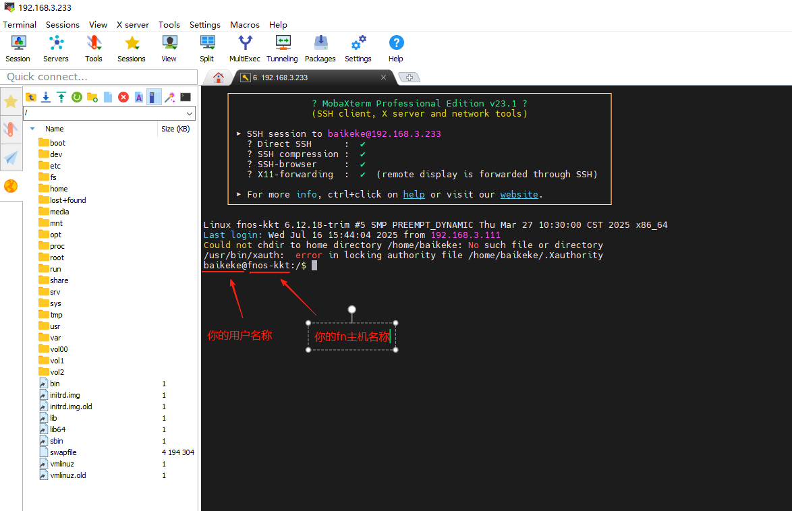The image size is (792, 511).
Task: Open the remote path dropdown
Action: point(189,113)
